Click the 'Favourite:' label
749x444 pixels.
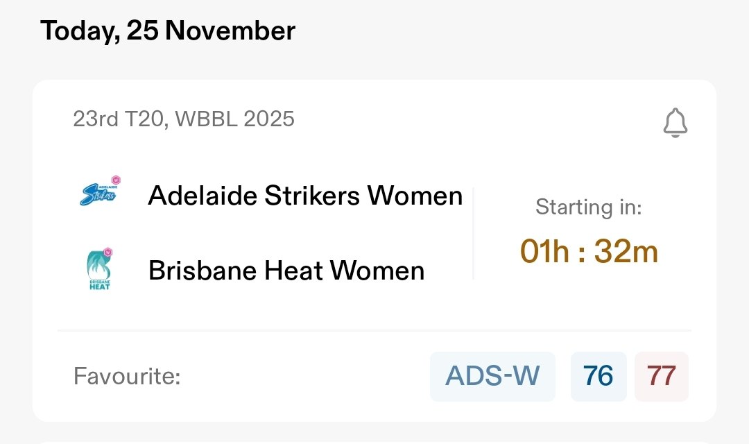pos(127,377)
